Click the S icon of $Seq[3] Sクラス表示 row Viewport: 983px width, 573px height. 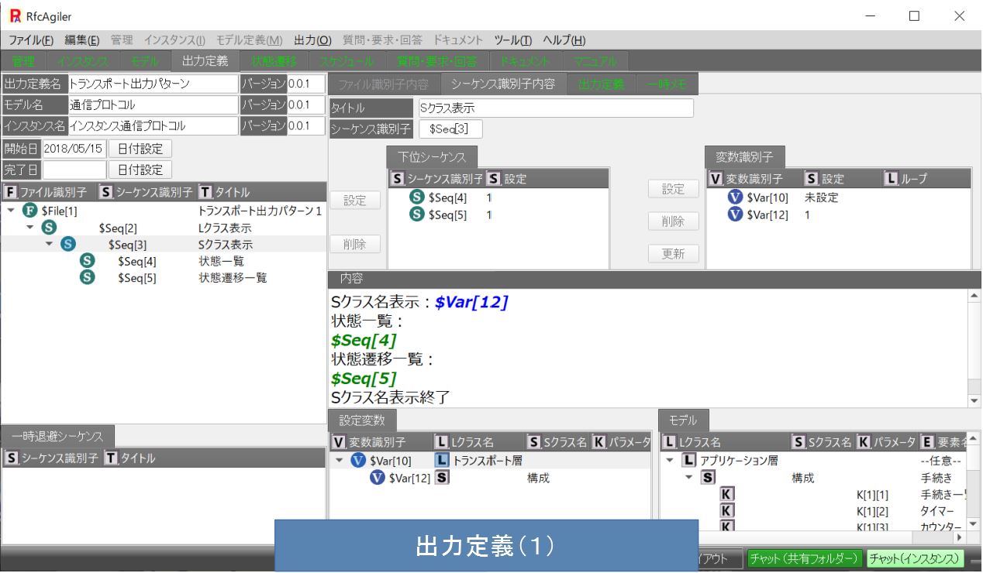tap(68, 244)
